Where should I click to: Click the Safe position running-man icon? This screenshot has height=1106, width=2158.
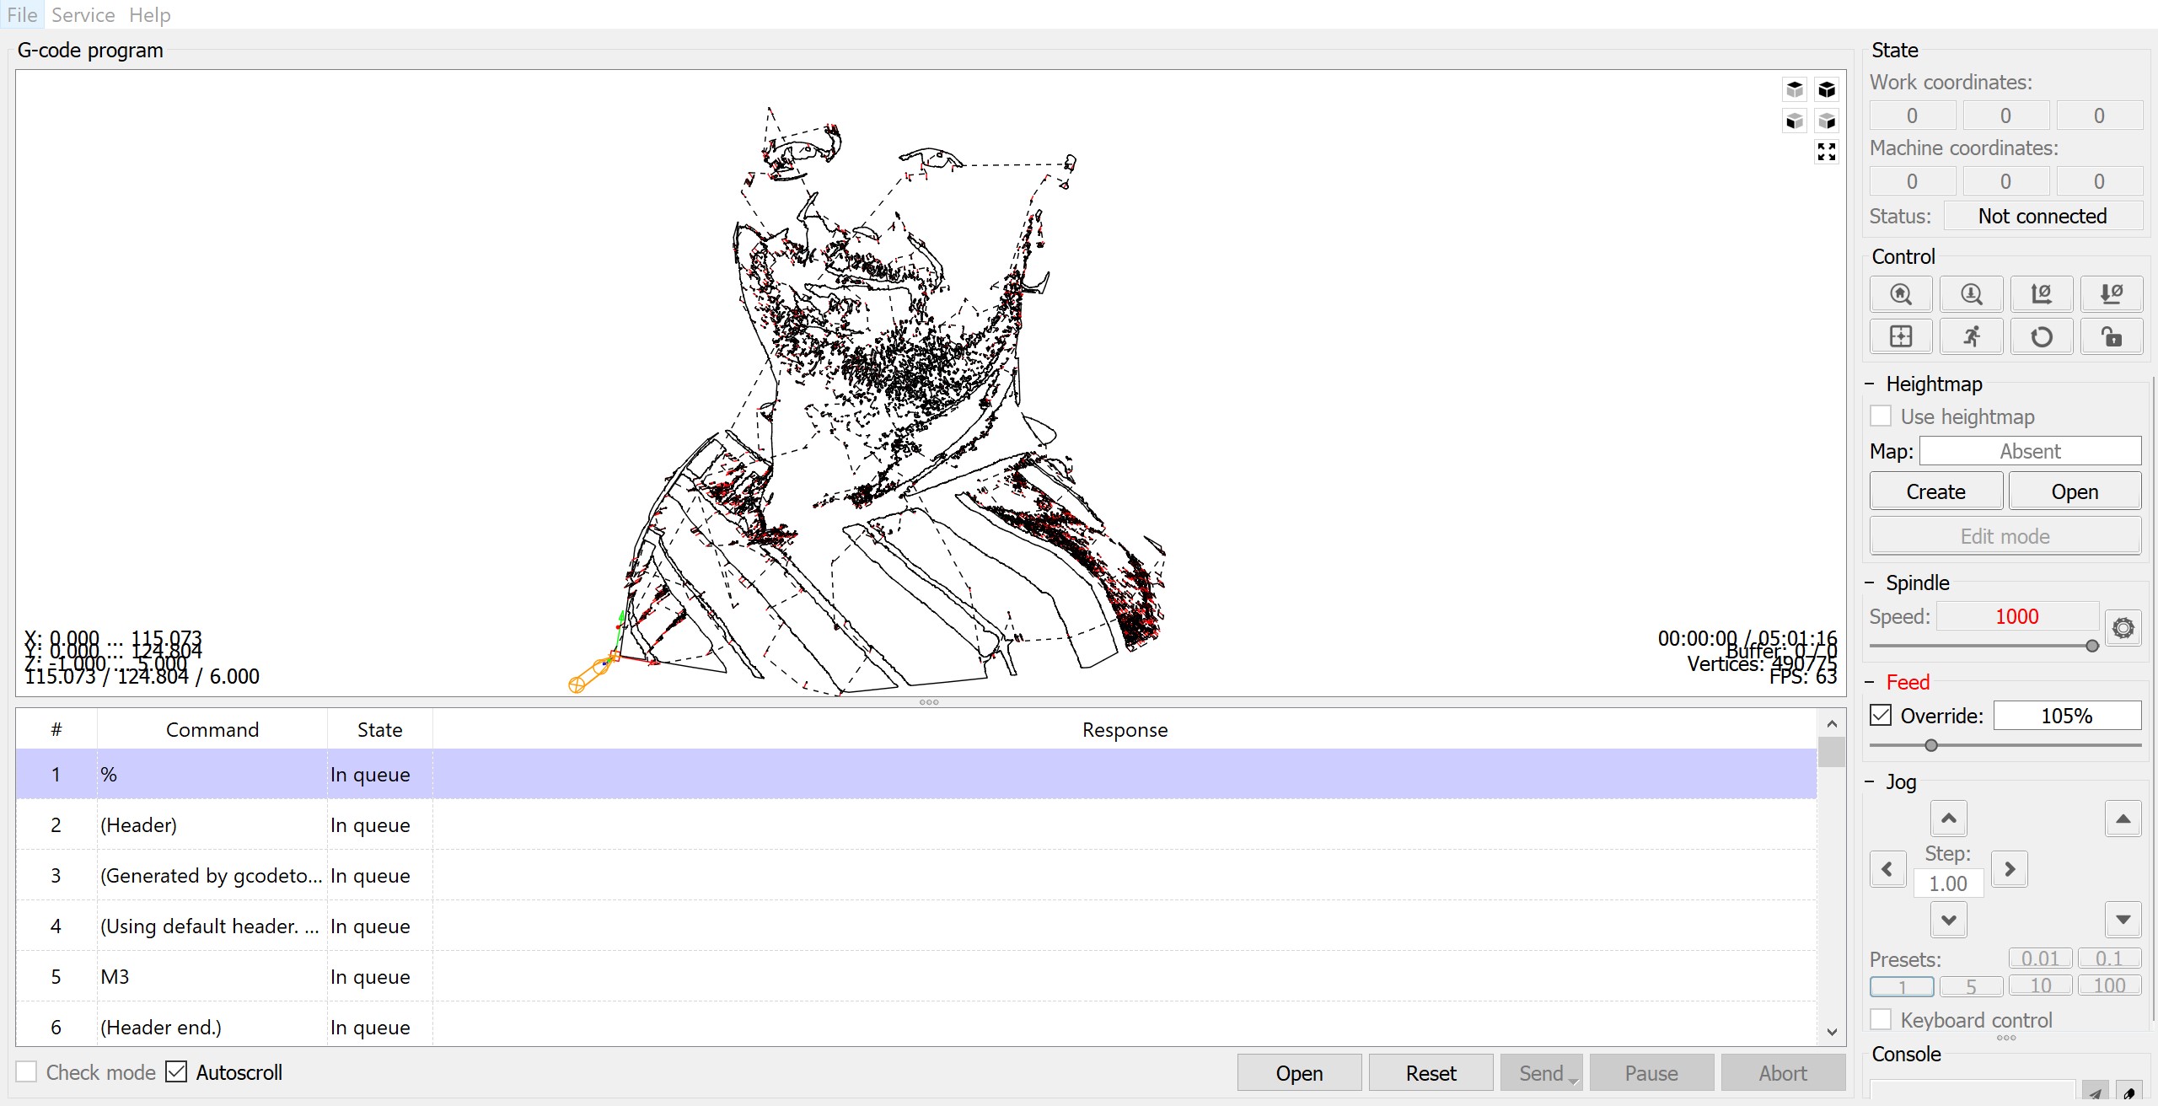point(1971,336)
